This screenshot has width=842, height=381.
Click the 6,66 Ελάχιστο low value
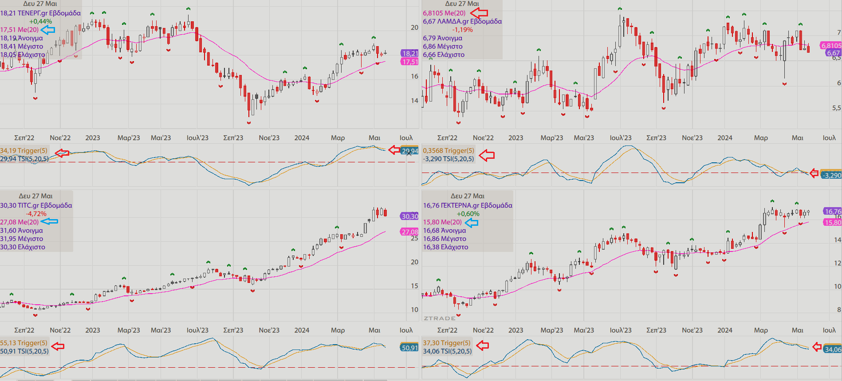(x=444, y=55)
